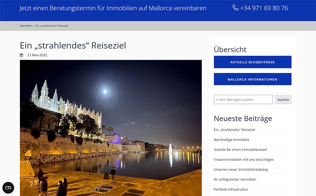Click the Beratungstermin vereinbaren header link

(x=113, y=8)
